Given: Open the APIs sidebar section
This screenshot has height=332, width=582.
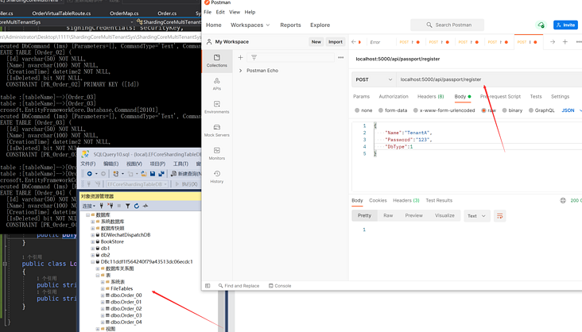Looking at the screenshot, I should pyautogui.click(x=216, y=83).
